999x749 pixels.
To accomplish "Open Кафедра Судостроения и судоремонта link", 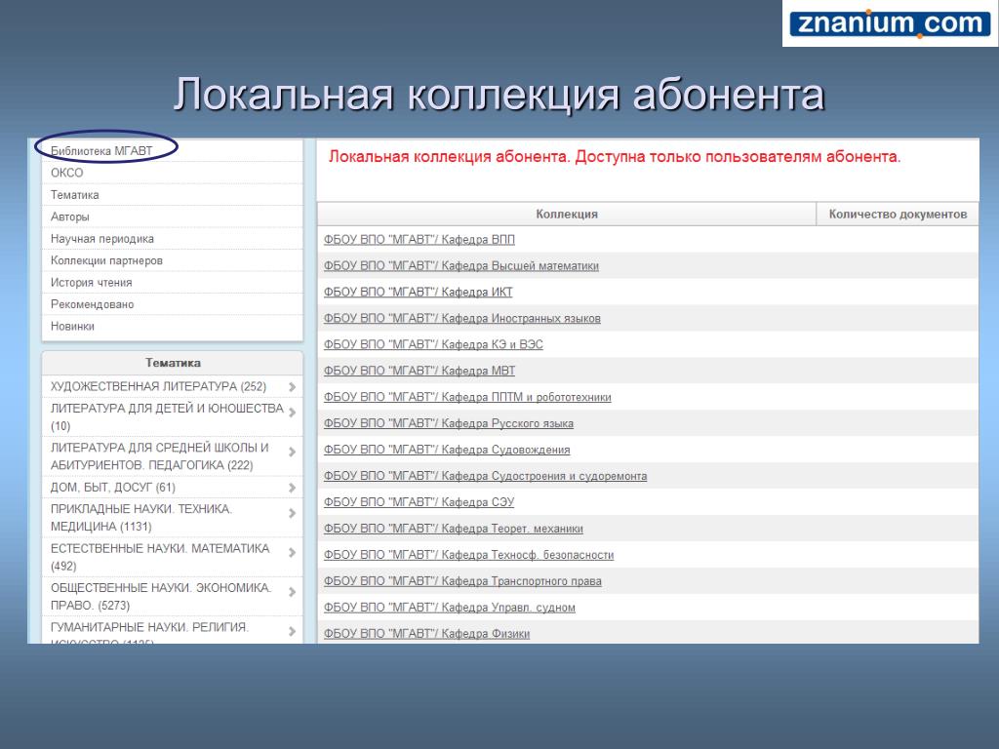I will [x=486, y=476].
